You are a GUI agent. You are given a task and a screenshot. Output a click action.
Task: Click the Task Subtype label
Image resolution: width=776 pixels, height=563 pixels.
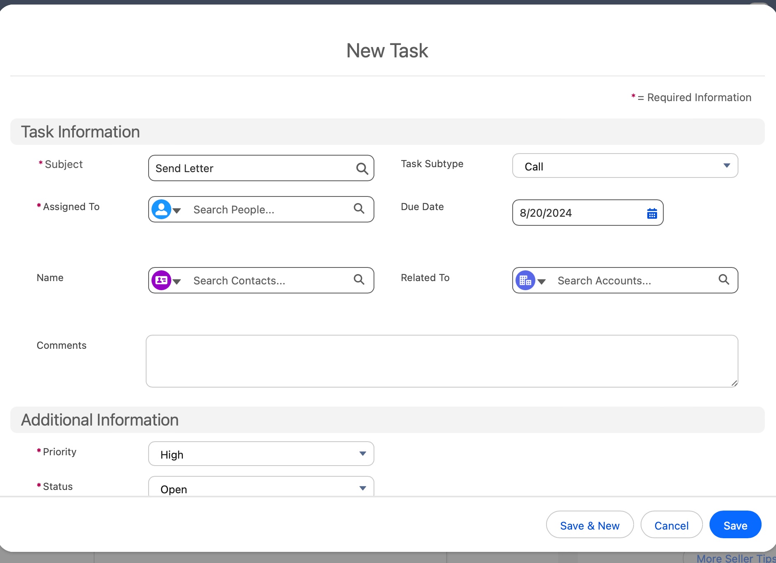432,164
